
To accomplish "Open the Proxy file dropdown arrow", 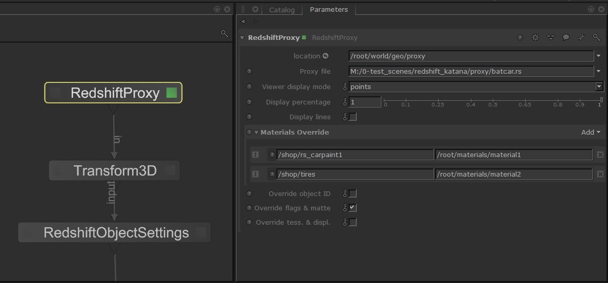I will pyautogui.click(x=599, y=72).
